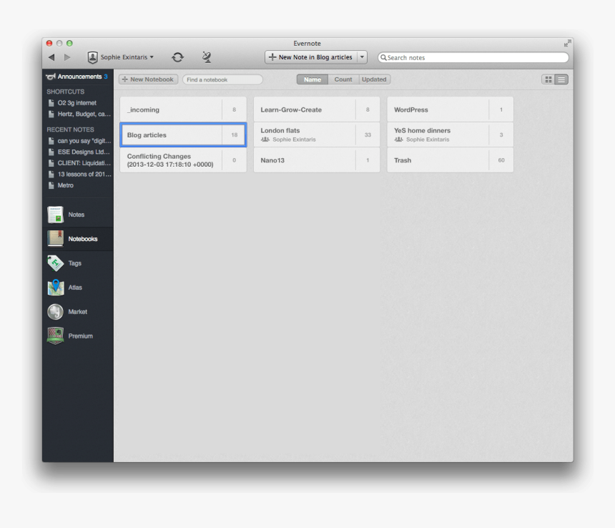
Task: Click the Sophie Exintaris account avatar icon
Action: click(92, 57)
